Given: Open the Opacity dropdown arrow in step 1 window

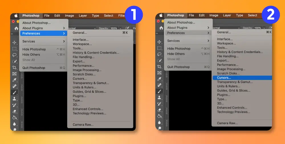Looking at the screenshot, I should click(120, 28).
